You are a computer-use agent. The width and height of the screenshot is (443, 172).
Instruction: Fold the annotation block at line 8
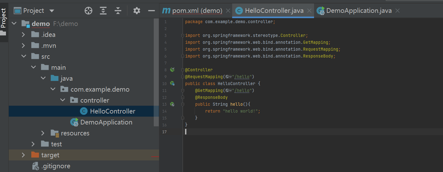tap(183, 70)
